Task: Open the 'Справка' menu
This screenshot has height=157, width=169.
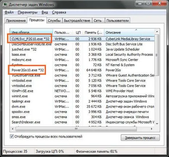Action: coord(59,12)
